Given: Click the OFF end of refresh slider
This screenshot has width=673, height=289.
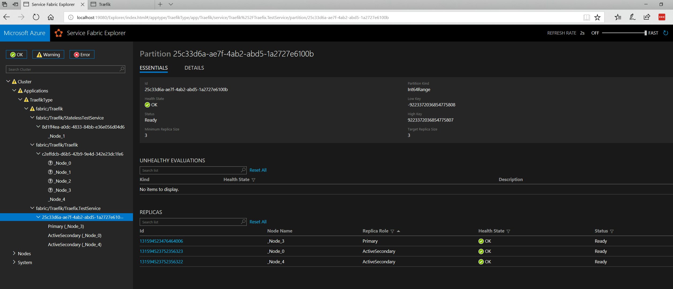Looking at the screenshot, I should [595, 33].
